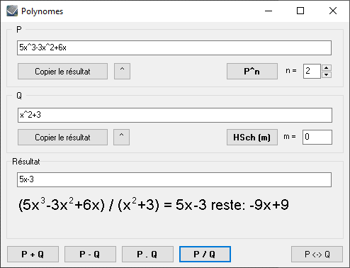This screenshot has width=350, height=268.
Task: Copy the result into P
Action: coord(62,71)
